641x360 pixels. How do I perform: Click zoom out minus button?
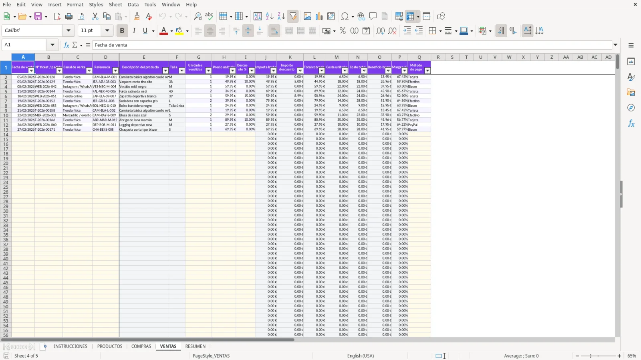[577, 356]
